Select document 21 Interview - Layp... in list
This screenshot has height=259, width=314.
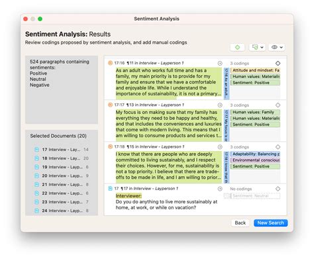[x=62, y=184]
